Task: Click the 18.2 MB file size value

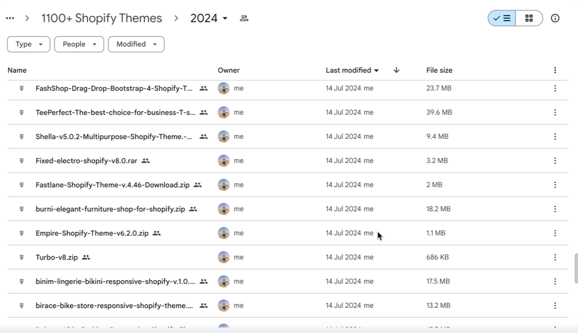Action: click(x=438, y=209)
